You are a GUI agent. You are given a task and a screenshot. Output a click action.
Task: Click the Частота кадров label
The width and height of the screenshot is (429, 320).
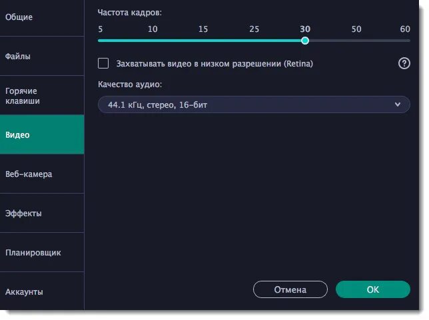pyautogui.click(x=130, y=13)
